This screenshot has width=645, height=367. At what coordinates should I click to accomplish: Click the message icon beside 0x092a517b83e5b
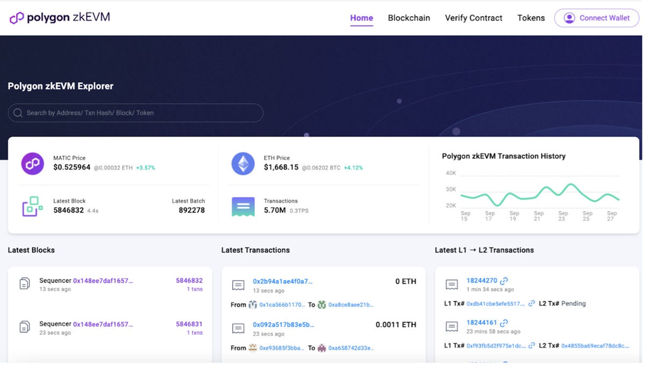tap(238, 328)
